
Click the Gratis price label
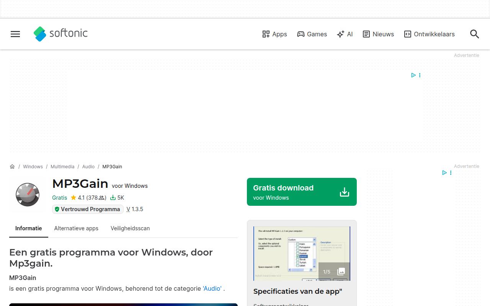click(x=60, y=198)
